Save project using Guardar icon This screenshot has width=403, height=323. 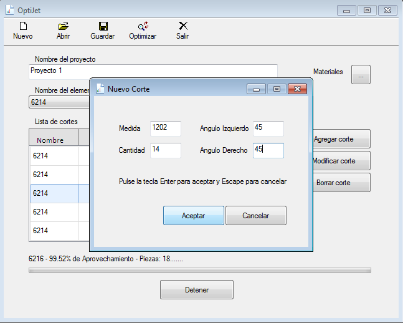pos(103,26)
